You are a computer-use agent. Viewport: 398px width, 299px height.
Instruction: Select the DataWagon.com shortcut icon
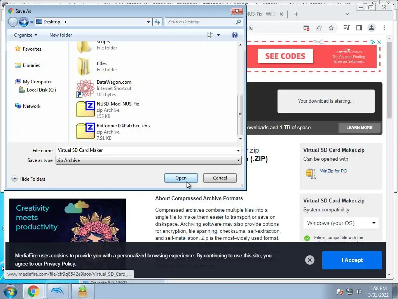click(x=85, y=88)
